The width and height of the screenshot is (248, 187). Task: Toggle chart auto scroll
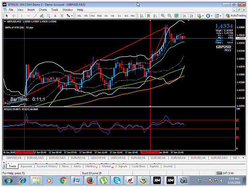185,15
